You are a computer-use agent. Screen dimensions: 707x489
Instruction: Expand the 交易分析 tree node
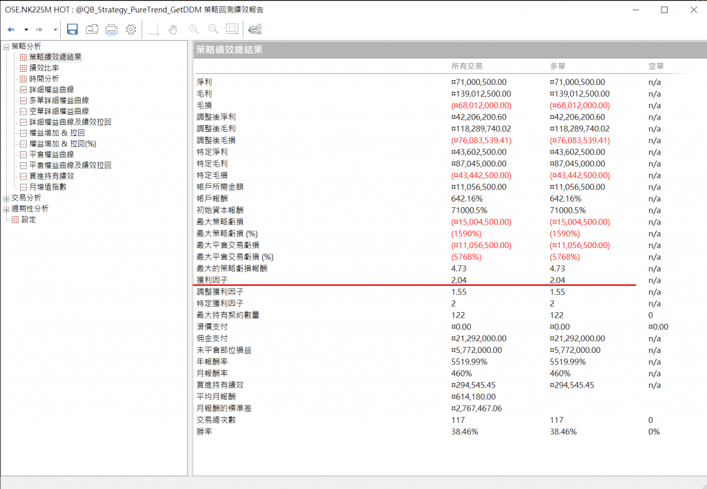click(6, 198)
